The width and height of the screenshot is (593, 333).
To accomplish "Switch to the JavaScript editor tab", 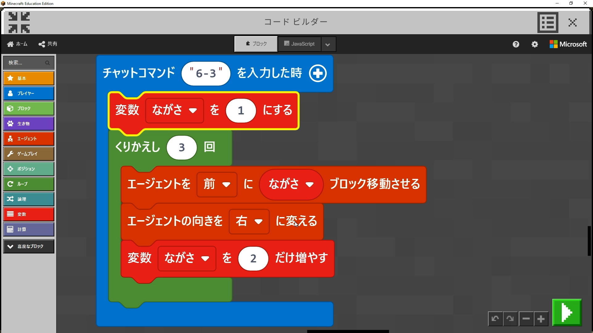I will coord(299,44).
